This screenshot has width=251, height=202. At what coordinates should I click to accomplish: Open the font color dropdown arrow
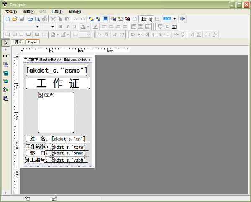point(88,27)
